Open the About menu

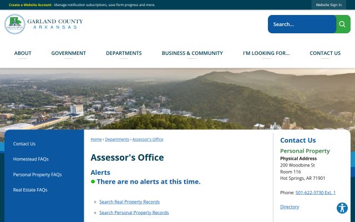(x=23, y=53)
